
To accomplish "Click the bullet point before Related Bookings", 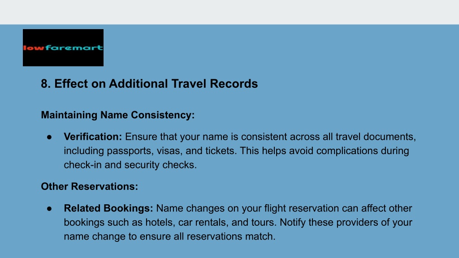I will tap(49, 209).
